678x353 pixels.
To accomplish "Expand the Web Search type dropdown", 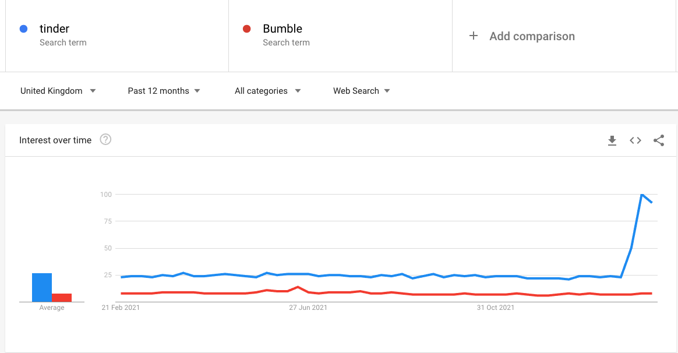I will 361,91.
